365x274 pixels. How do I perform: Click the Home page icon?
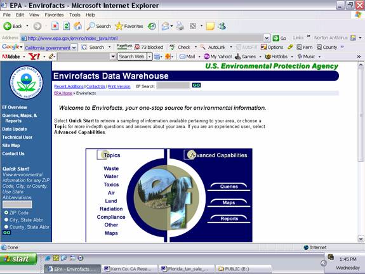coord(77,26)
